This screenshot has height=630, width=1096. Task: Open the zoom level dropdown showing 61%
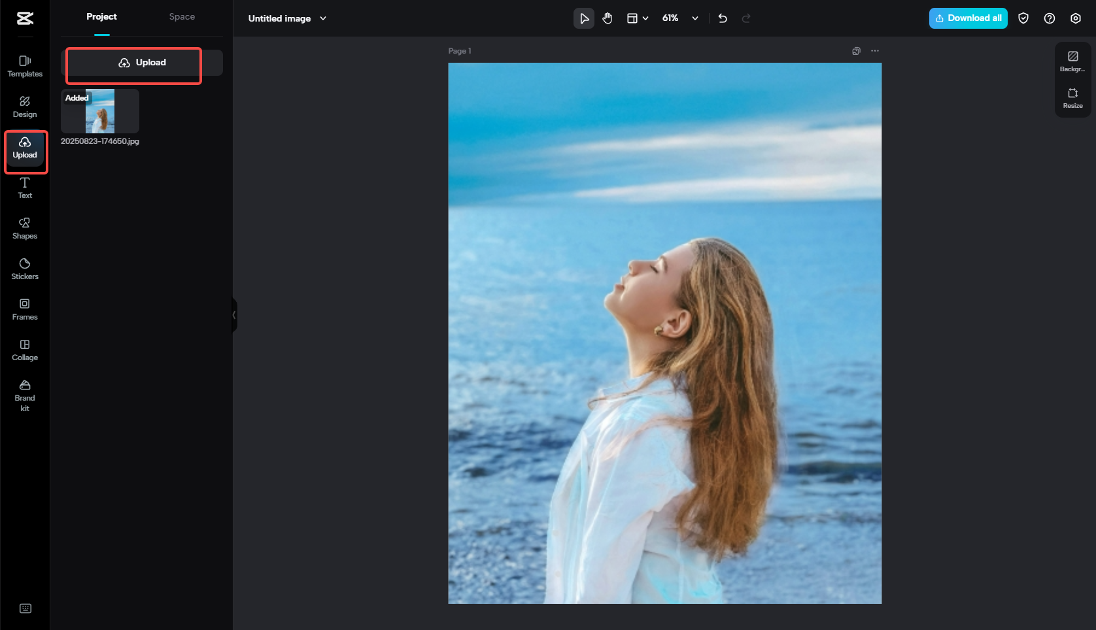click(x=679, y=18)
